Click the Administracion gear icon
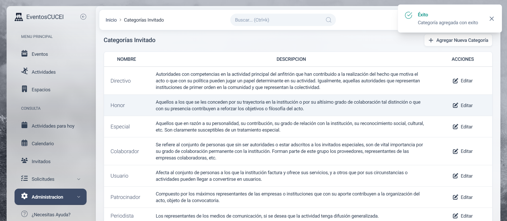 click(x=24, y=196)
